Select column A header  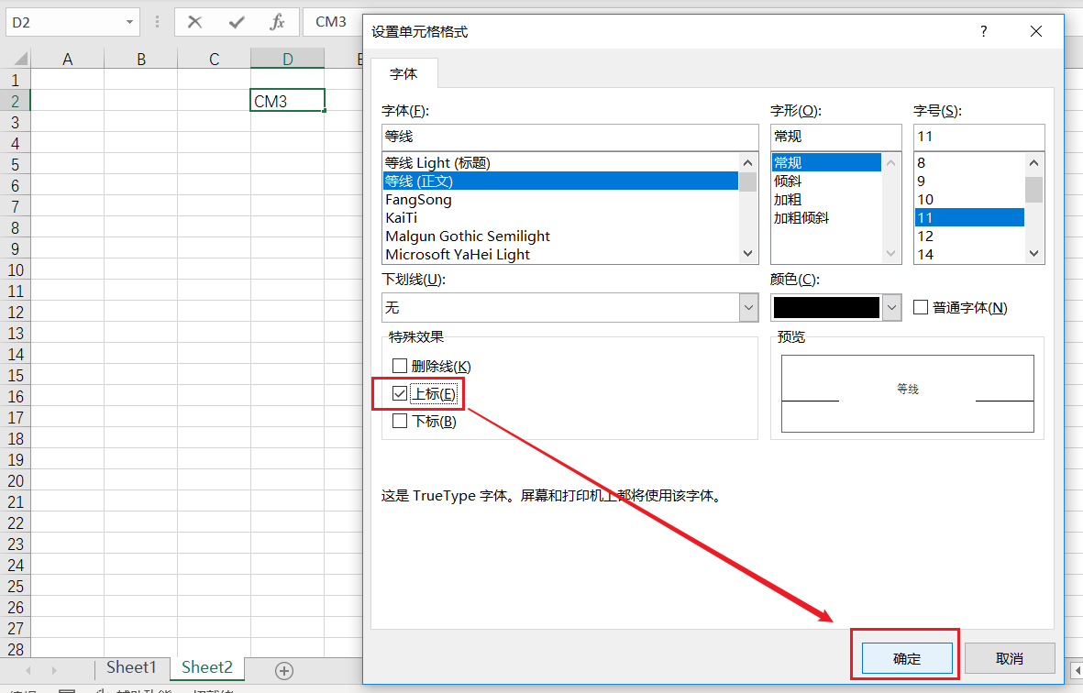[68, 59]
